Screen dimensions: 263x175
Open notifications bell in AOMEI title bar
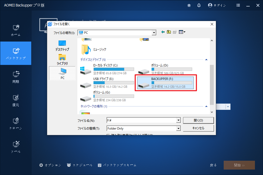tap(199, 5)
